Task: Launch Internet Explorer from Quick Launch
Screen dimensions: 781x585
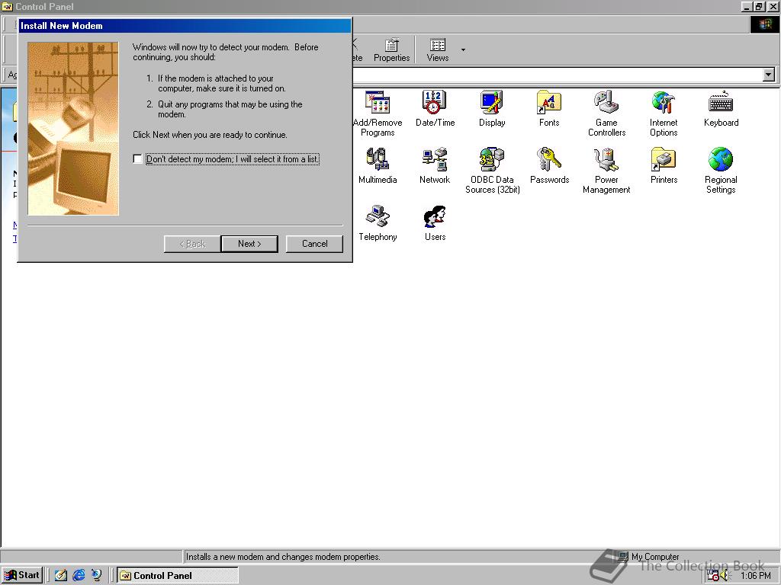Action: coord(79,575)
